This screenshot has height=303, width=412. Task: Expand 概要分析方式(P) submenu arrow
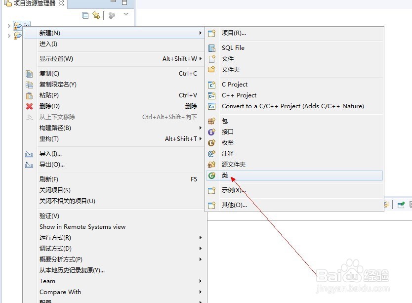pyautogui.click(x=201, y=260)
